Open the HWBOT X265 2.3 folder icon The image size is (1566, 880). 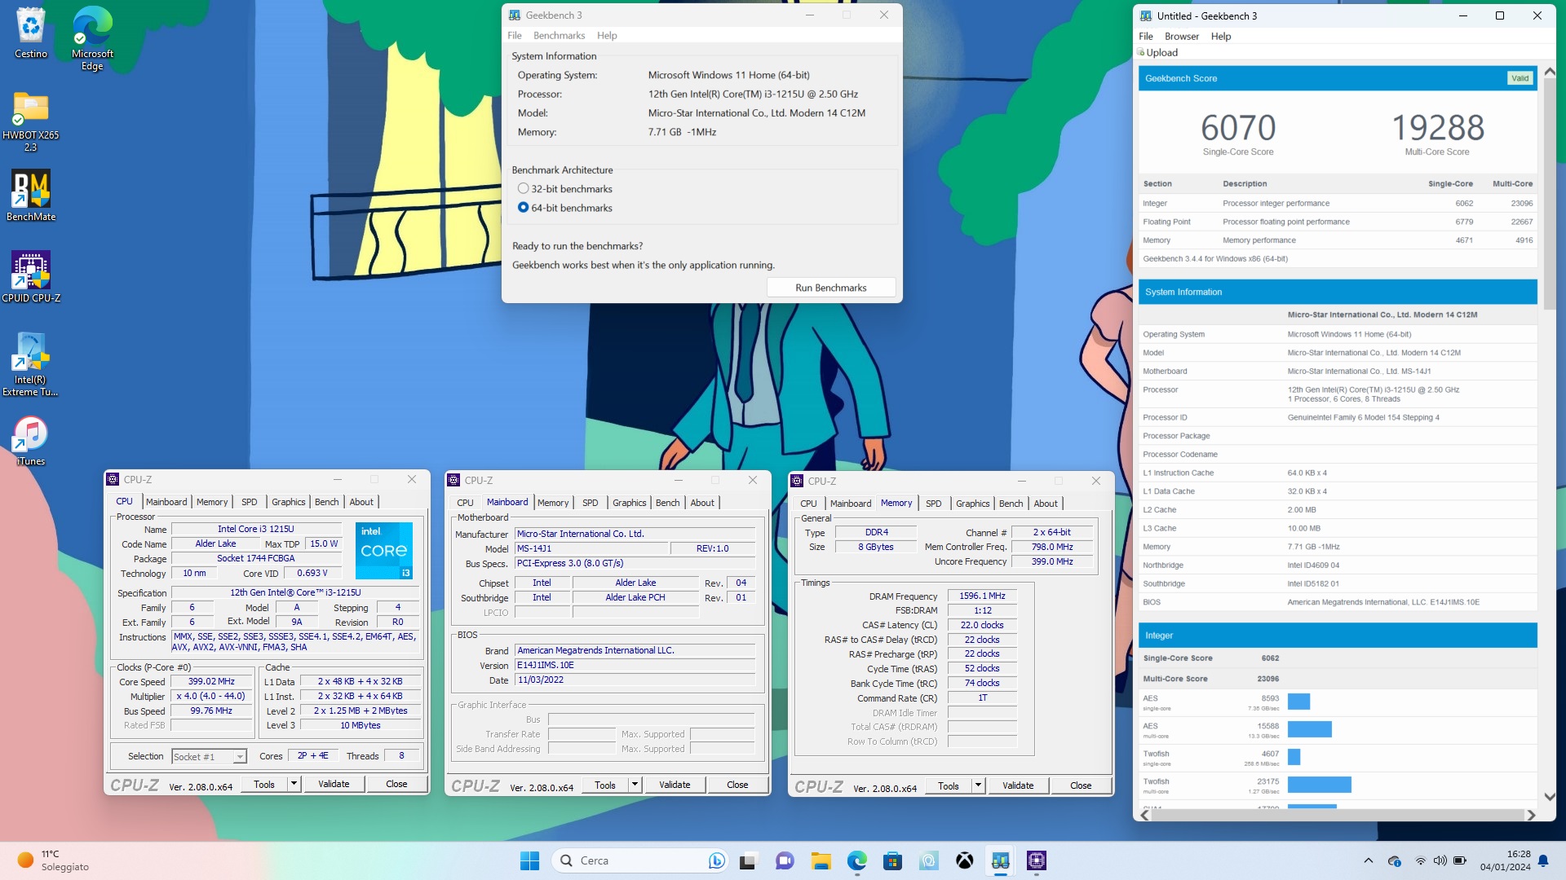pos(31,121)
